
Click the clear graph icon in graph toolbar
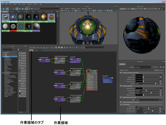click(41, 48)
